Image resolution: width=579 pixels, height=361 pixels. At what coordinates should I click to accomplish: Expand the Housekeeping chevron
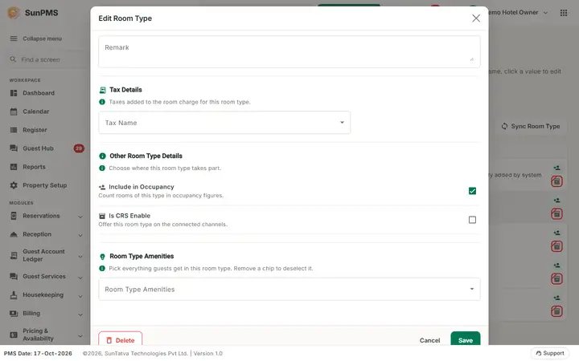click(80, 296)
